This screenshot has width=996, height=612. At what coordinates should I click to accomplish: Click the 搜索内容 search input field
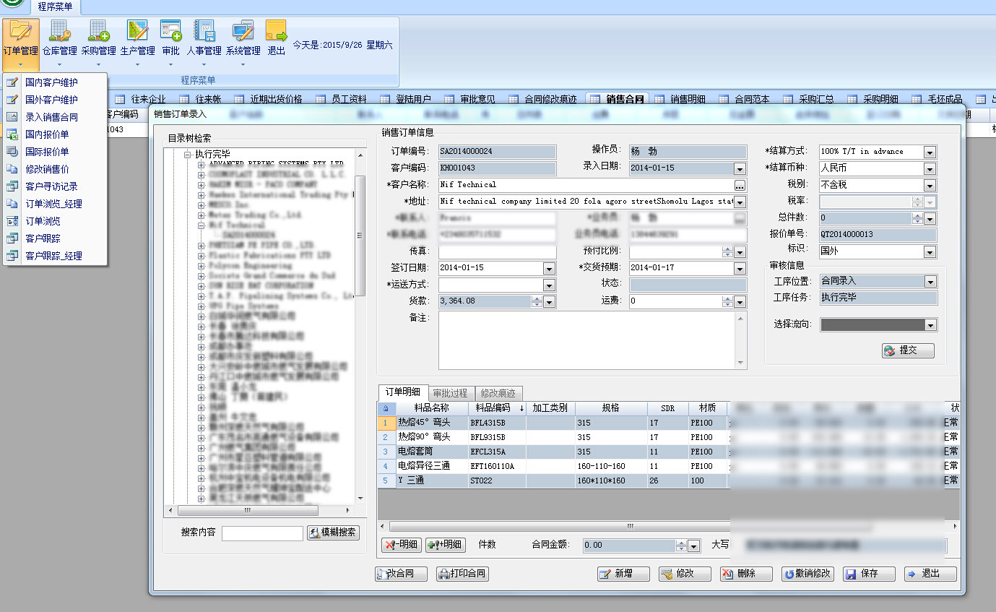tap(262, 533)
